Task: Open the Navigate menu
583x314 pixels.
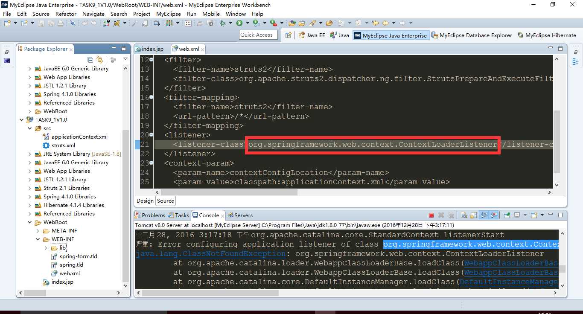Action: pyautogui.click(x=93, y=14)
